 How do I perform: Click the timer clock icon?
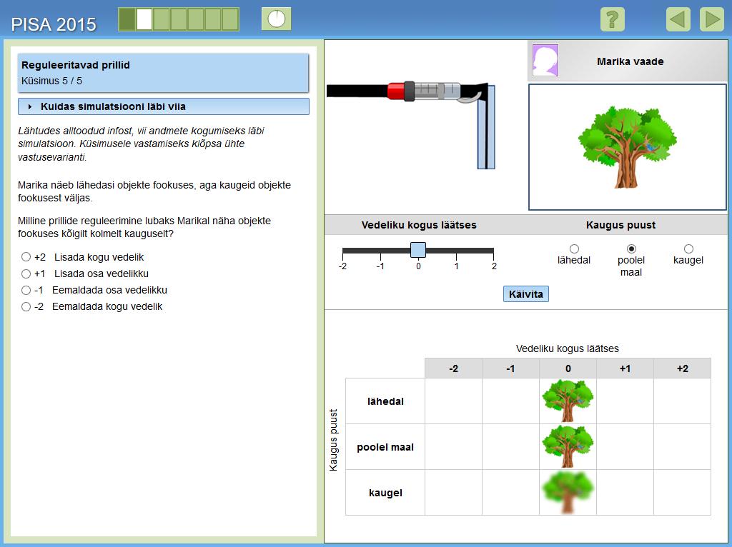[x=277, y=19]
